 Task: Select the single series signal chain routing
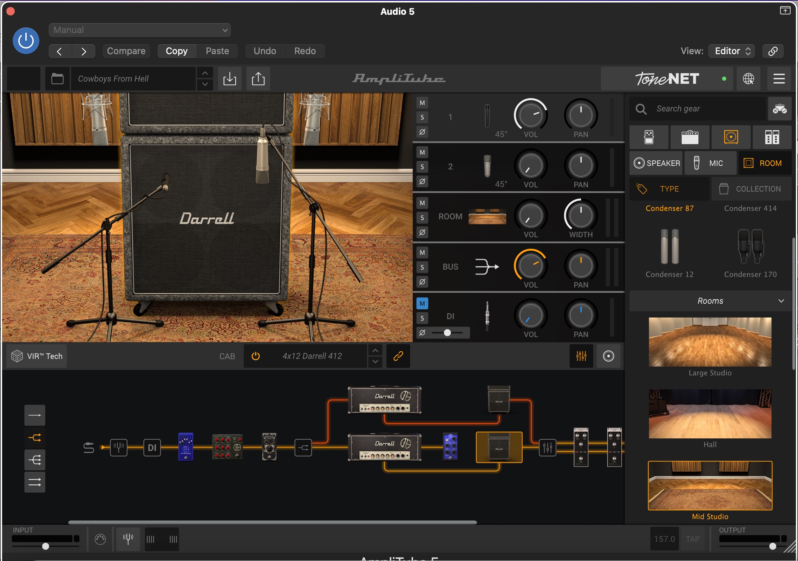pyautogui.click(x=35, y=415)
